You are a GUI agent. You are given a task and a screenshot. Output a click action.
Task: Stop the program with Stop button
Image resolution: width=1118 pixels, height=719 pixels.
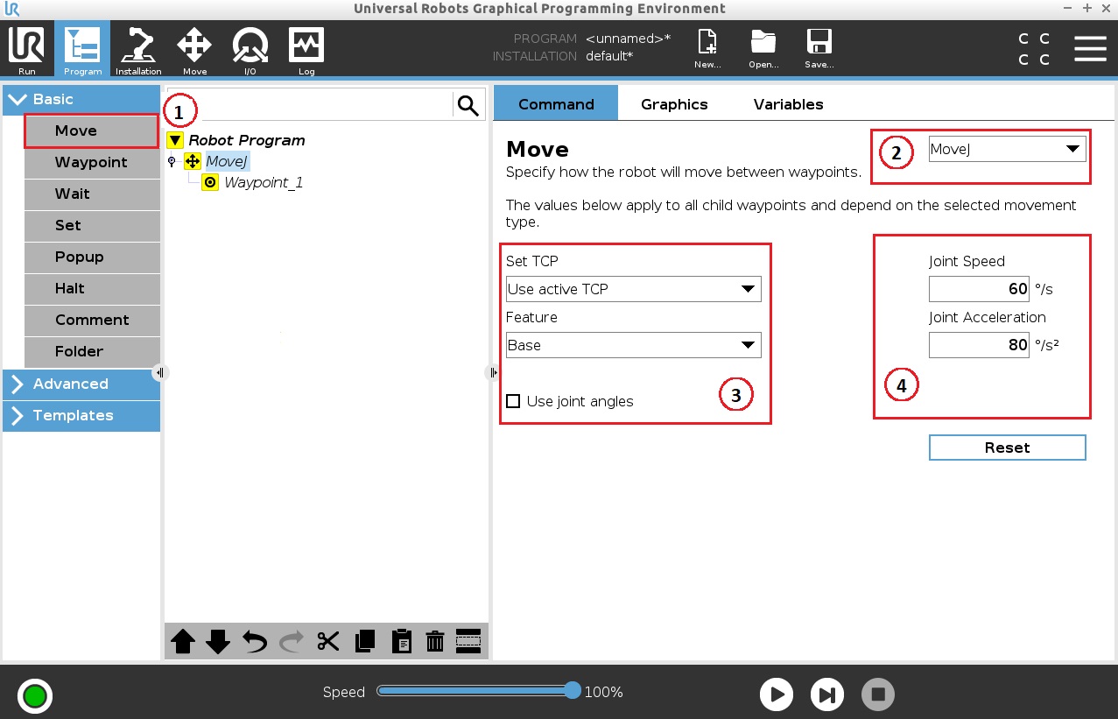pos(878,694)
